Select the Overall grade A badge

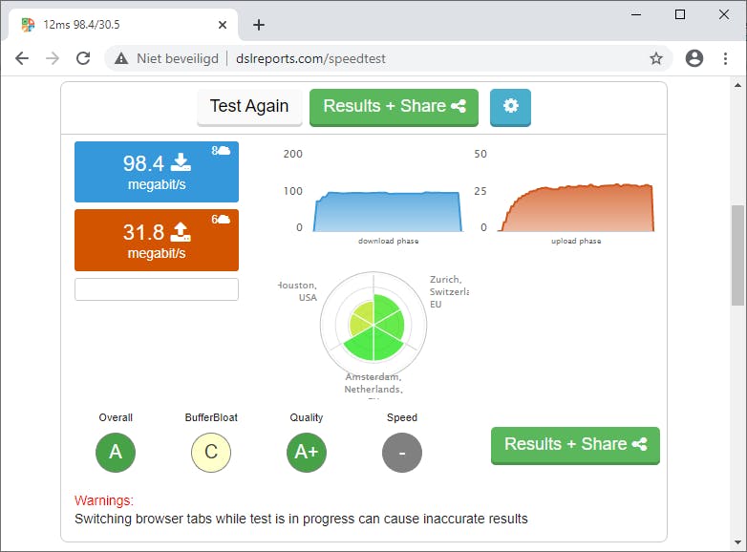point(116,452)
